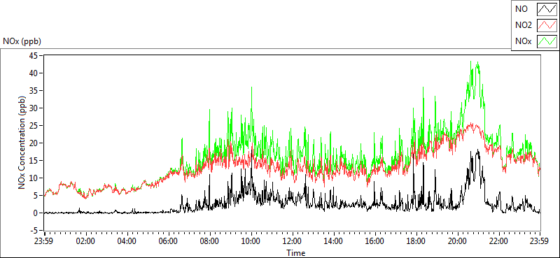Click the NOx green plot legend swatch
This screenshot has height=258, width=560.
point(547,42)
